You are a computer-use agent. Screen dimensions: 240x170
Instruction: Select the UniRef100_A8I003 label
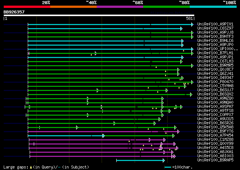(215, 156)
